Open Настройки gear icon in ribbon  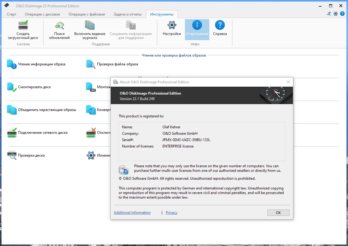172,25
